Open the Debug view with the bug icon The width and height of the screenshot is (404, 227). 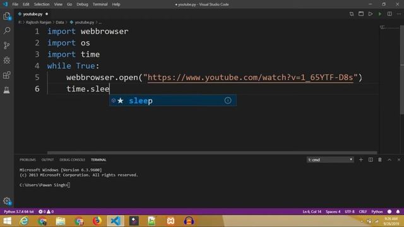pos(7,61)
